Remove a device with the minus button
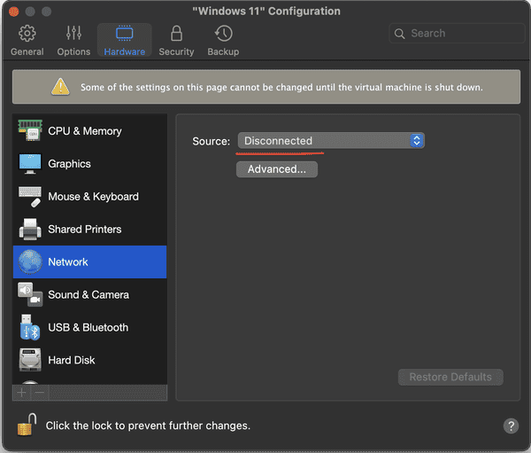The width and height of the screenshot is (531, 453). (39, 392)
